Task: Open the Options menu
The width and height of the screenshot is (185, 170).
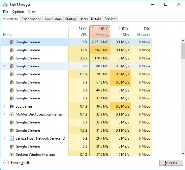Action: pyautogui.click(x=18, y=12)
